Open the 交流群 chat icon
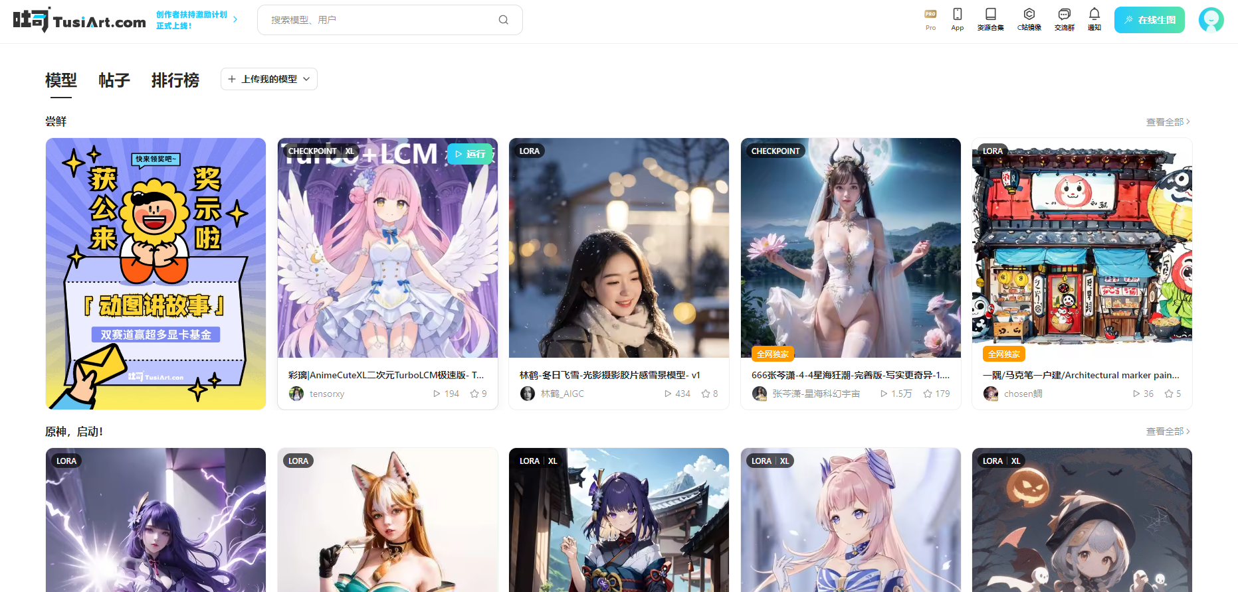This screenshot has height=592, width=1238. (x=1064, y=20)
